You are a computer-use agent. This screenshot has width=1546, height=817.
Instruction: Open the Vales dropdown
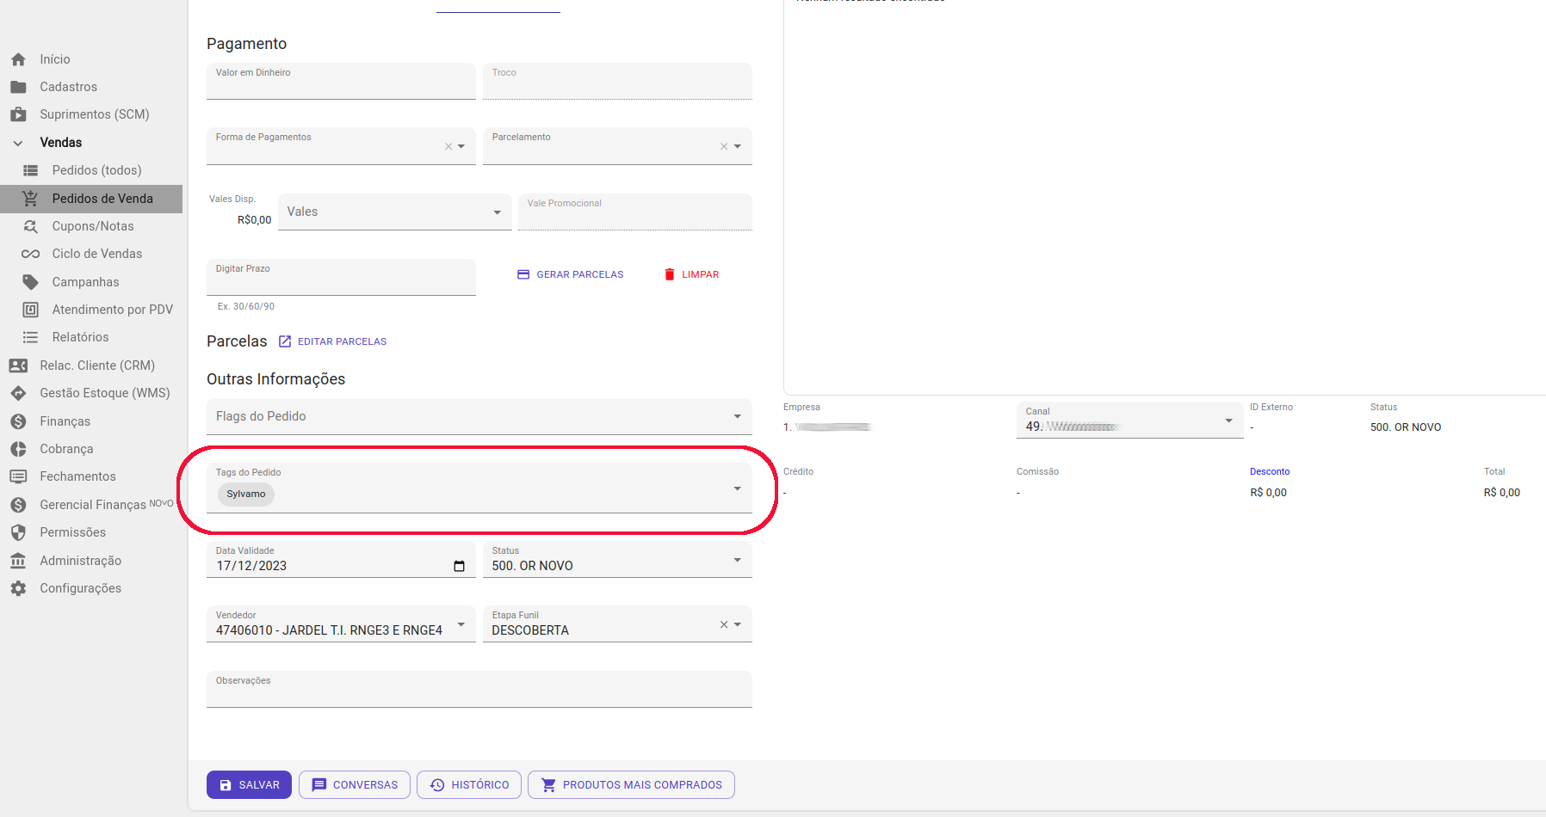pos(394,212)
